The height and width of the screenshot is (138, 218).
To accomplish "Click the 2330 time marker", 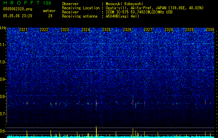I will coord(210,30).
